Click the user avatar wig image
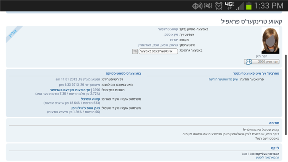Viewport: 288px width, 162px height. click(270, 40)
